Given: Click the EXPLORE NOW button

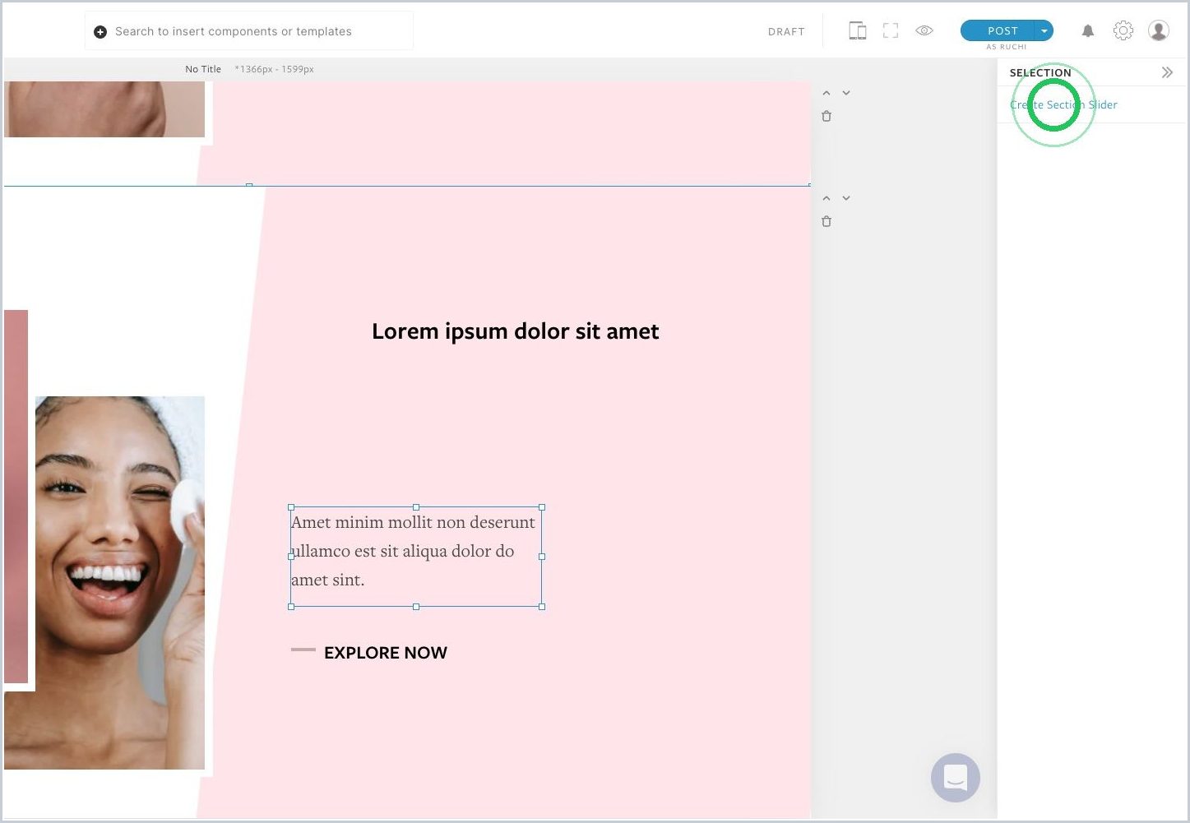Looking at the screenshot, I should tap(386, 653).
